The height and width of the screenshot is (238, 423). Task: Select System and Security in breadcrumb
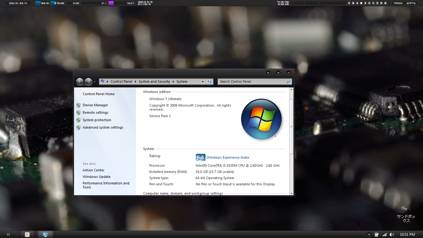pos(154,82)
